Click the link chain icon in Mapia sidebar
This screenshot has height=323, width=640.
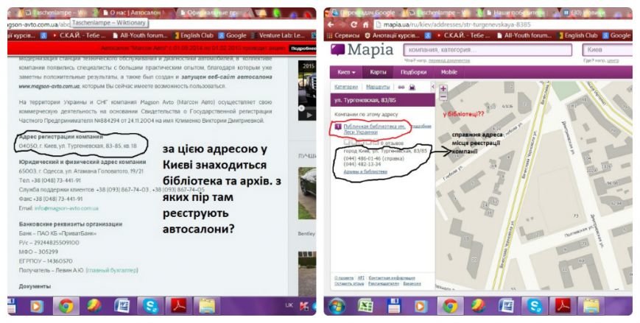(x=401, y=88)
